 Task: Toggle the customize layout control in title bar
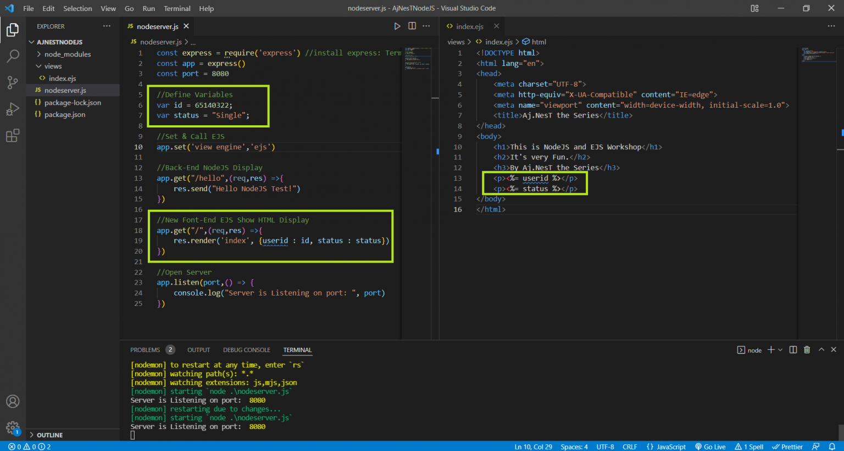pos(754,8)
